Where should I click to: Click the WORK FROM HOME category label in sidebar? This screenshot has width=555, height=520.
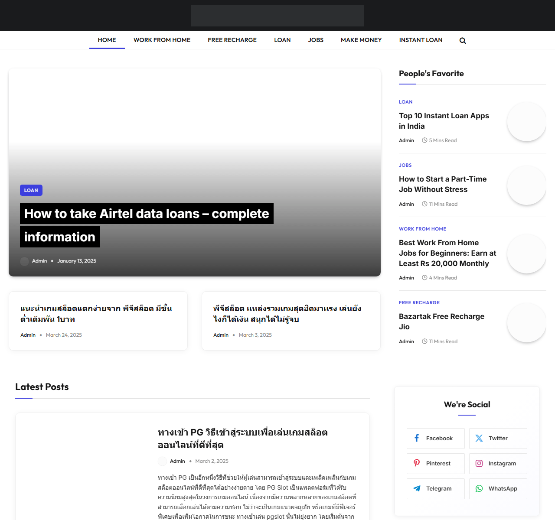422,229
